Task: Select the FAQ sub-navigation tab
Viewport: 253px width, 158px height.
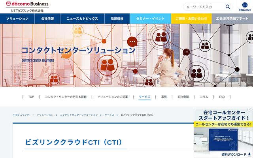Action: [222, 97]
